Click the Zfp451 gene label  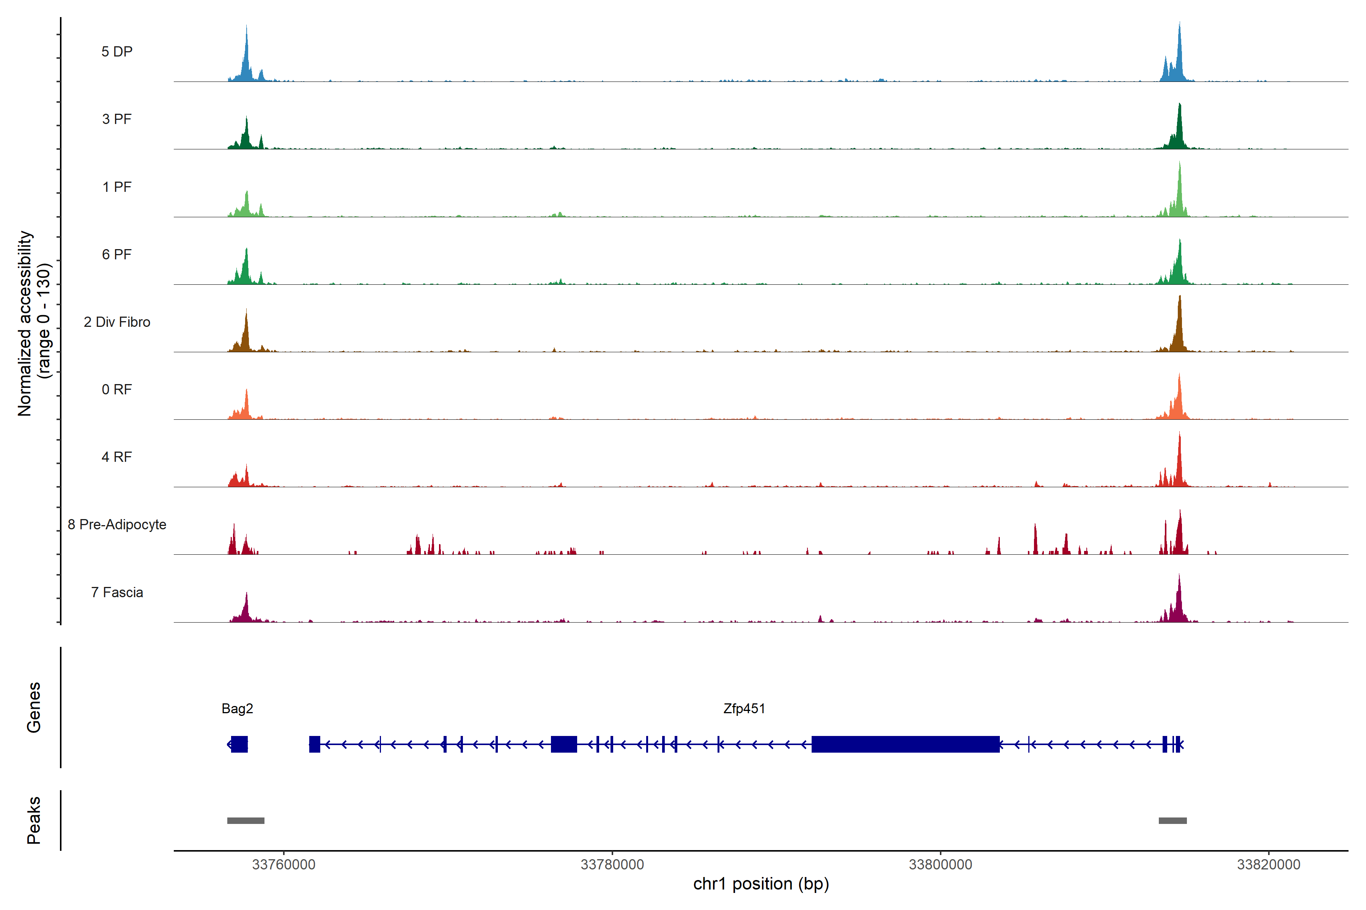[744, 709]
